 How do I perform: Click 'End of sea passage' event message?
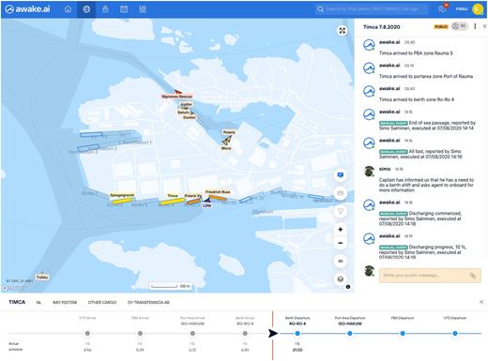pyautogui.click(x=427, y=126)
